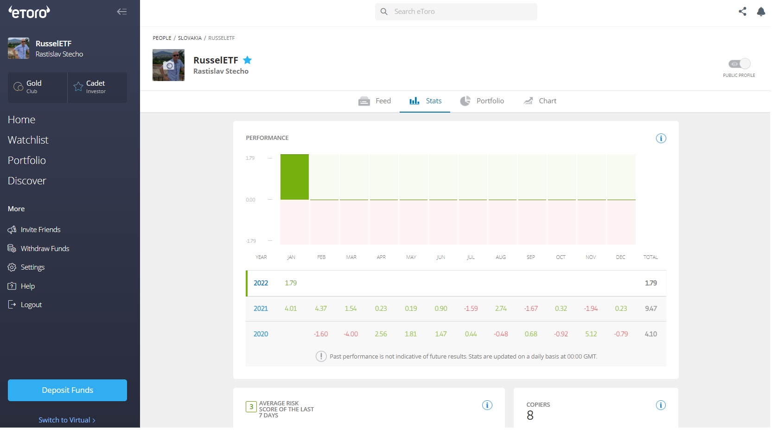Click the green January performance bar

(294, 177)
